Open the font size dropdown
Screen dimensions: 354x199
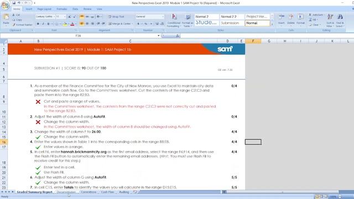65,17
